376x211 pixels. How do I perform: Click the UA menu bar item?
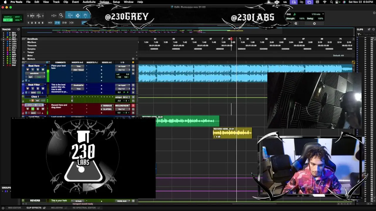point(285,2)
